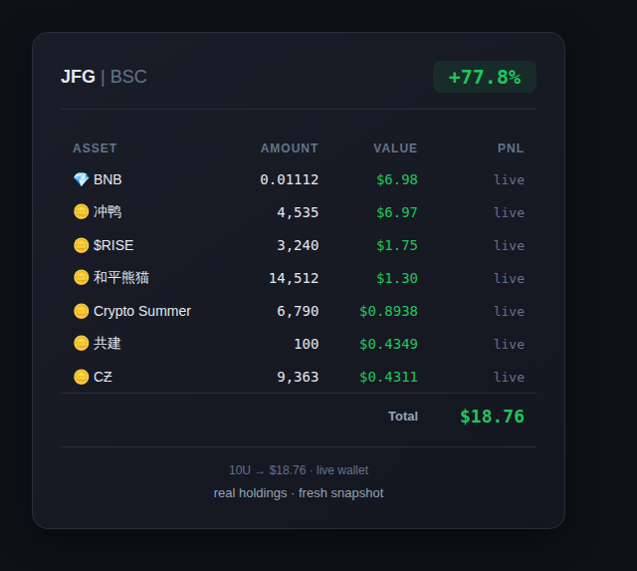
Task: Click the 10U → $18.76 live wallet line
Action: tap(299, 470)
